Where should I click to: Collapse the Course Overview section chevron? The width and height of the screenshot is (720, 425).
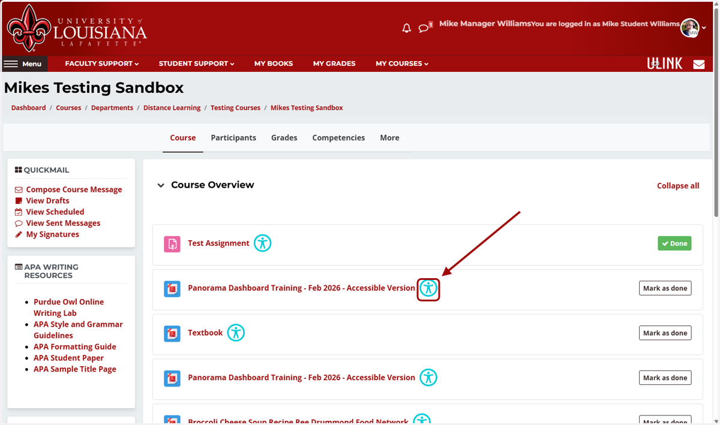point(161,185)
